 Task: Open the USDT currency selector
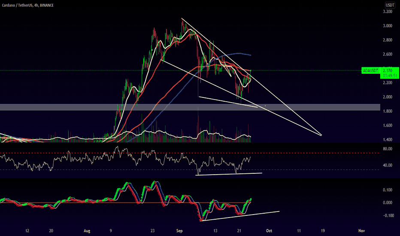coord(390,5)
